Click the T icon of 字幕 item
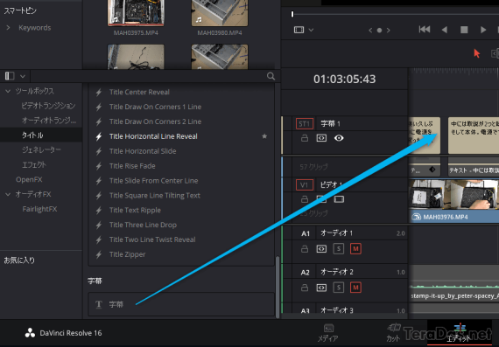The image size is (499, 347). tap(99, 304)
